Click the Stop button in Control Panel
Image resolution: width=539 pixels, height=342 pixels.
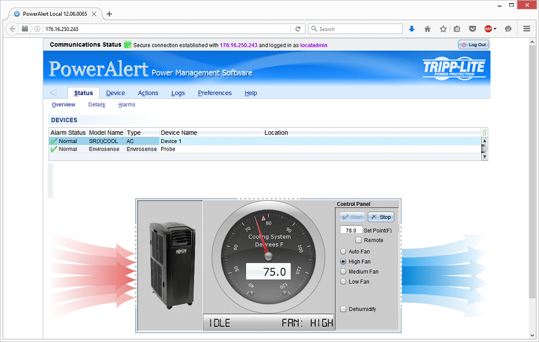pos(381,217)
